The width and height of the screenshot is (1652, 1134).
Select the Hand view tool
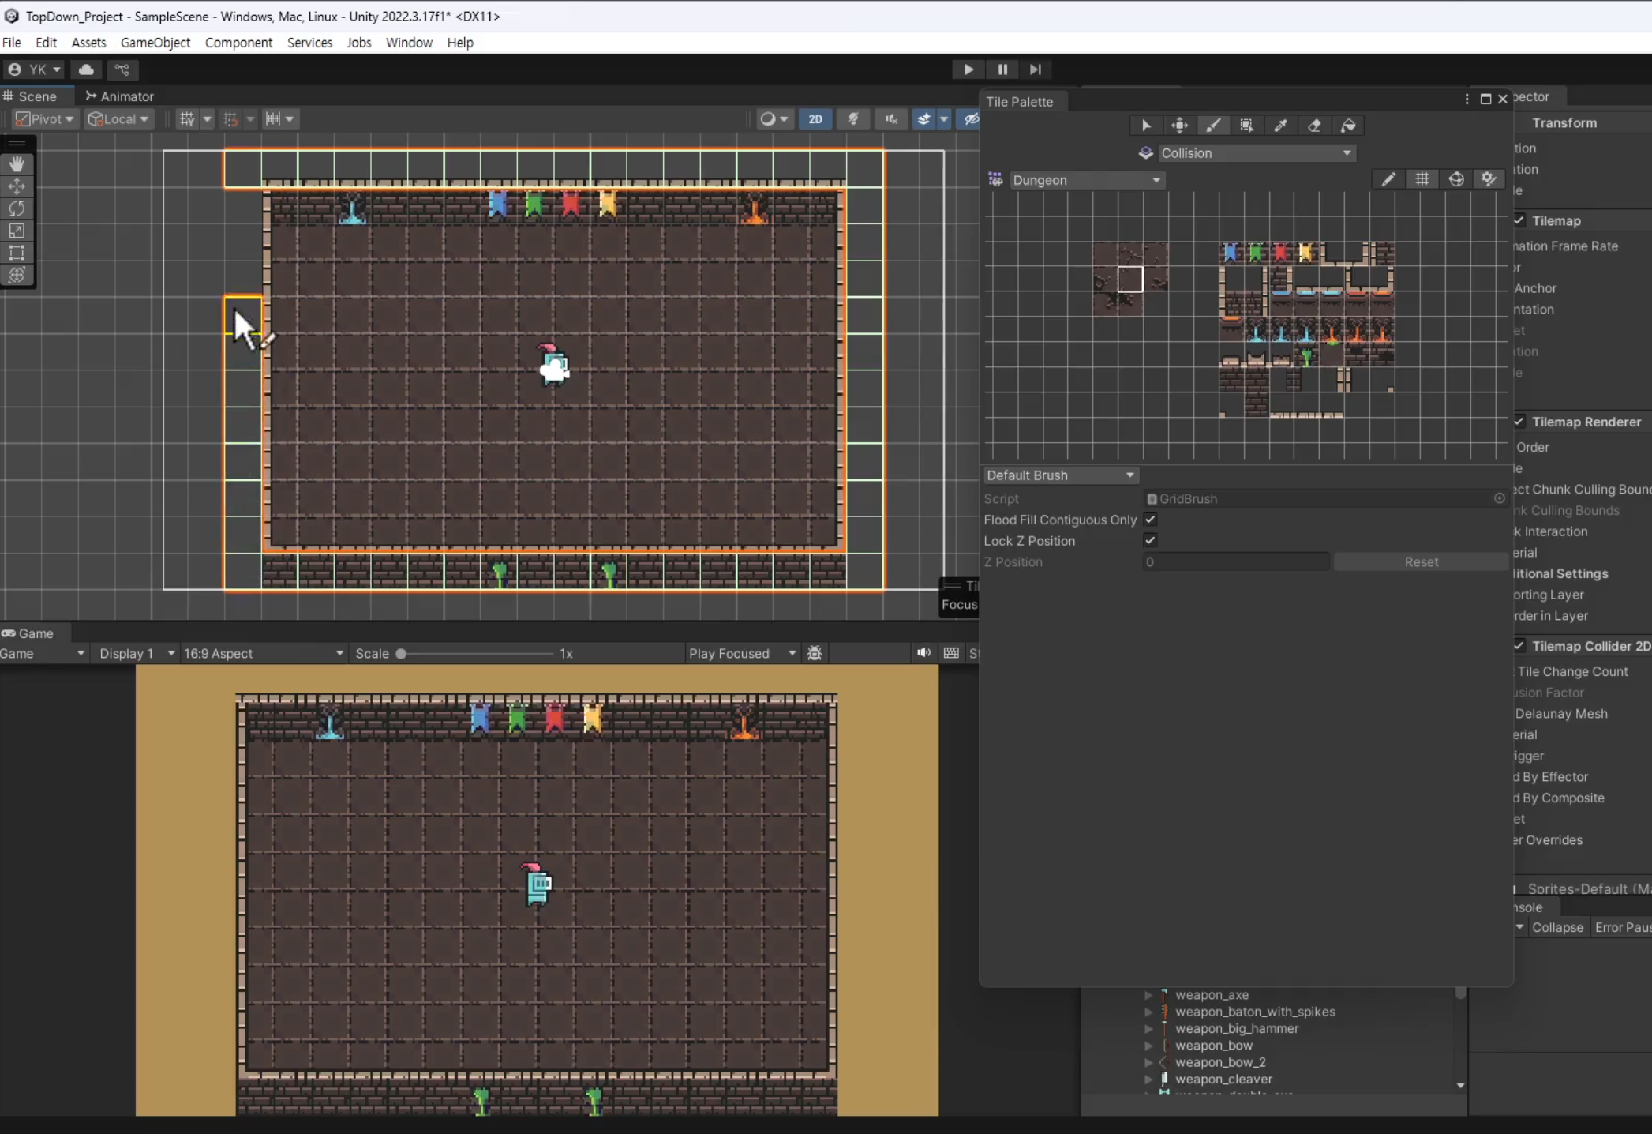click(17, 163)
